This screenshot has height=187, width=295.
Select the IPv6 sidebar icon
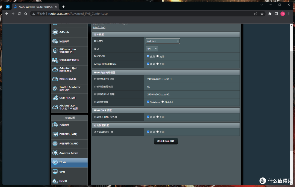(x=55, y=162)
